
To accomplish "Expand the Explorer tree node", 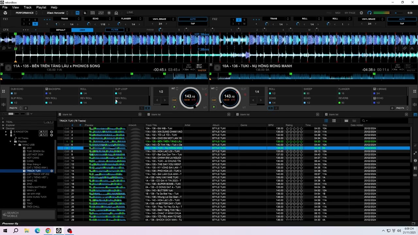I will click(x=3, y=125).
